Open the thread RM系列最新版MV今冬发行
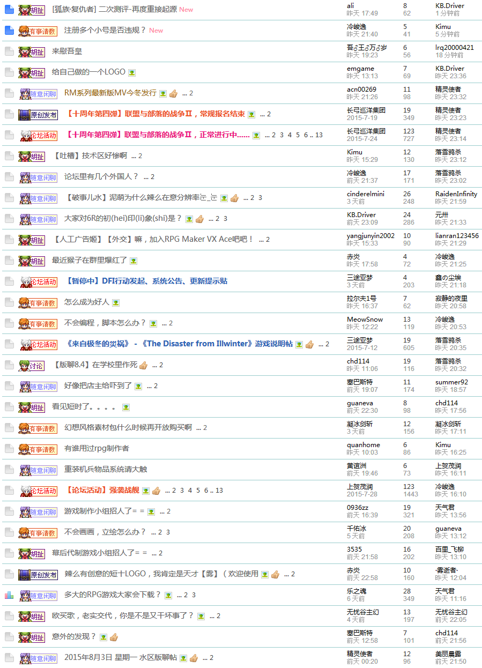 110,93
